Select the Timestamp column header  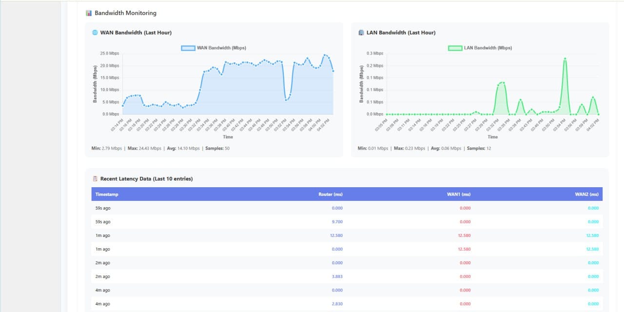coord(107,195)
